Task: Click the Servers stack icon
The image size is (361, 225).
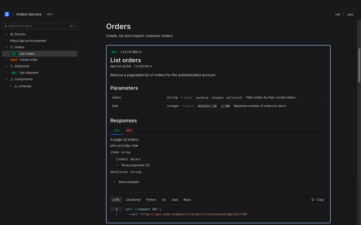Action: (x=12, y=34)
